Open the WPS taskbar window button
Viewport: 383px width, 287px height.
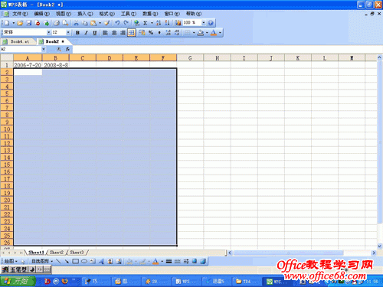(277, 282)
